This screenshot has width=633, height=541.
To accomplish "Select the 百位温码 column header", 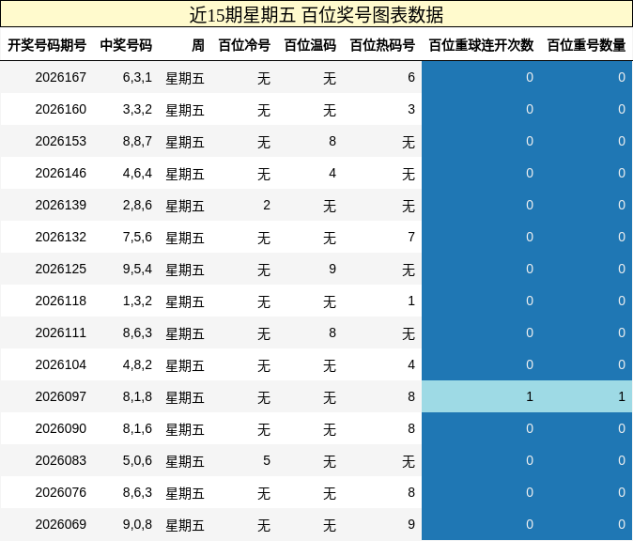I will [x=310, y=45].
